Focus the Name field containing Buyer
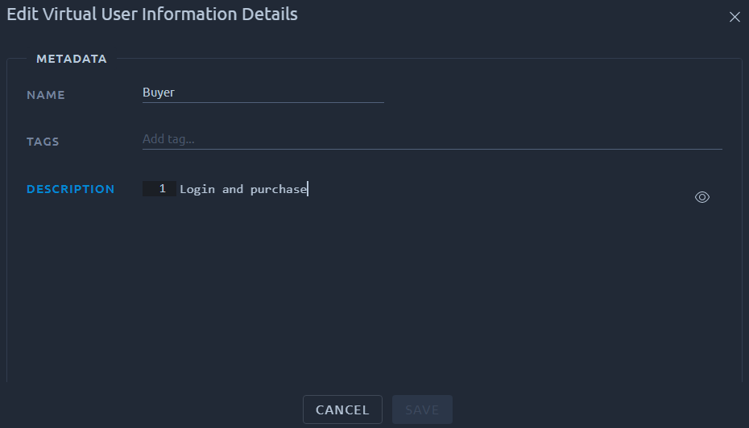 [x=263, y=93]
